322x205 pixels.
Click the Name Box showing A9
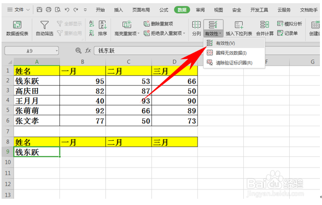coord(30,51)
